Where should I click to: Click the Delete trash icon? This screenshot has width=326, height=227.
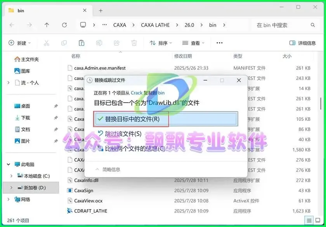click(134, 43)
